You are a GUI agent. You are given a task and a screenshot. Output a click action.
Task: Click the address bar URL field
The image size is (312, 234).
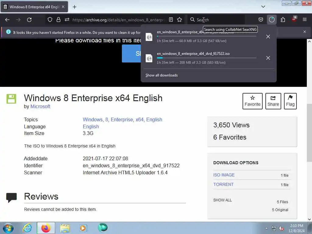(119, 20)
